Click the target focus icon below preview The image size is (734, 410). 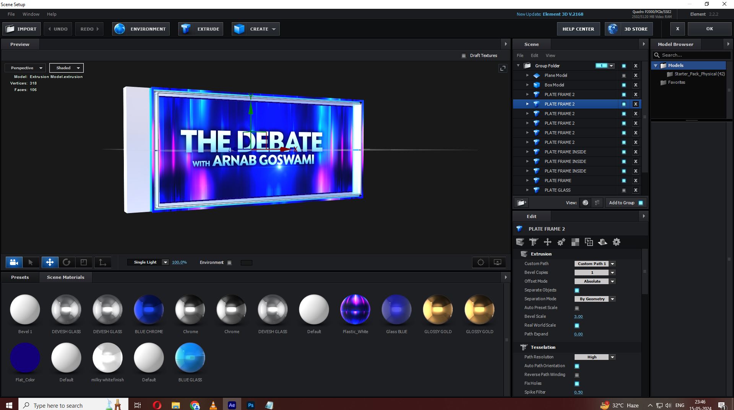click(481, 262)
